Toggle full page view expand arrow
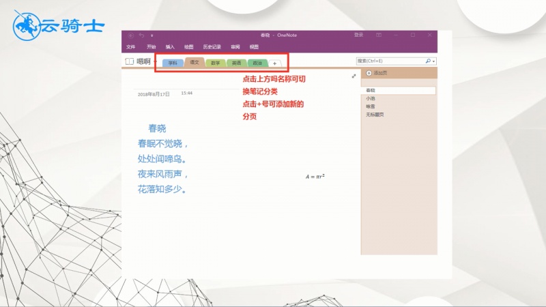Image resolution: width=546 pixels, height=307 pixels. point(354,76)
